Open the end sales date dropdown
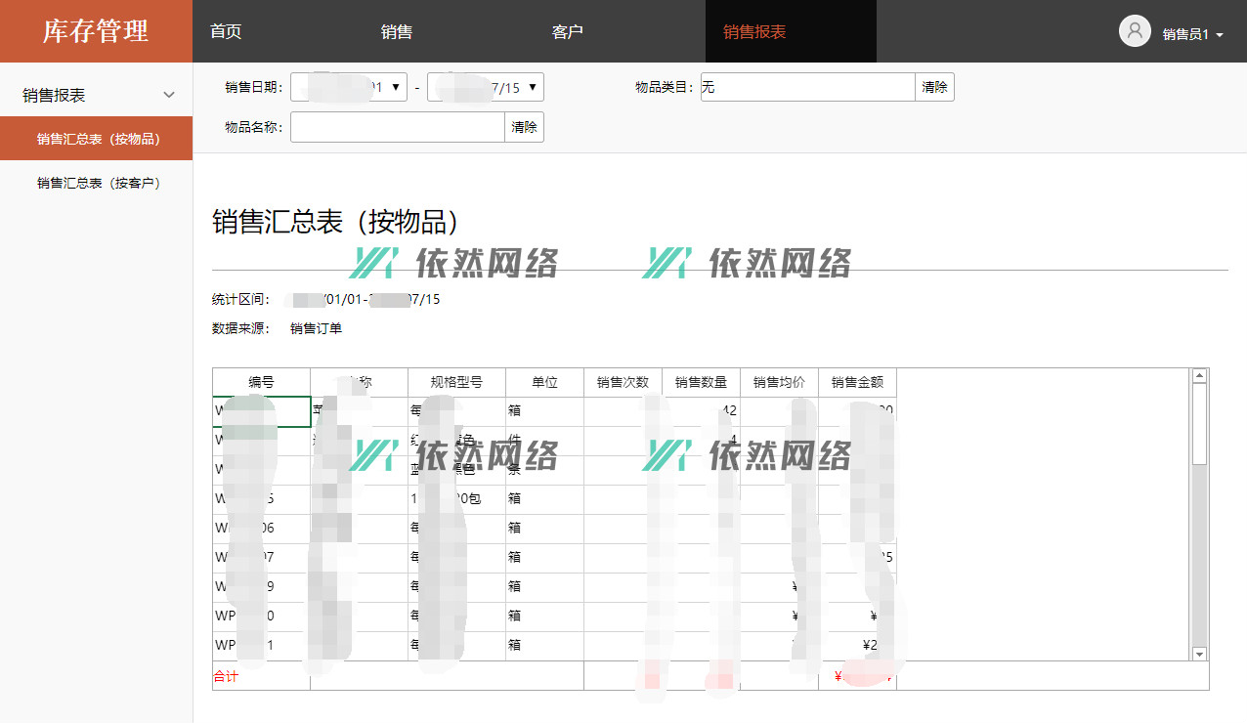This screenshot has width=1247, height=723. point(533,88)
